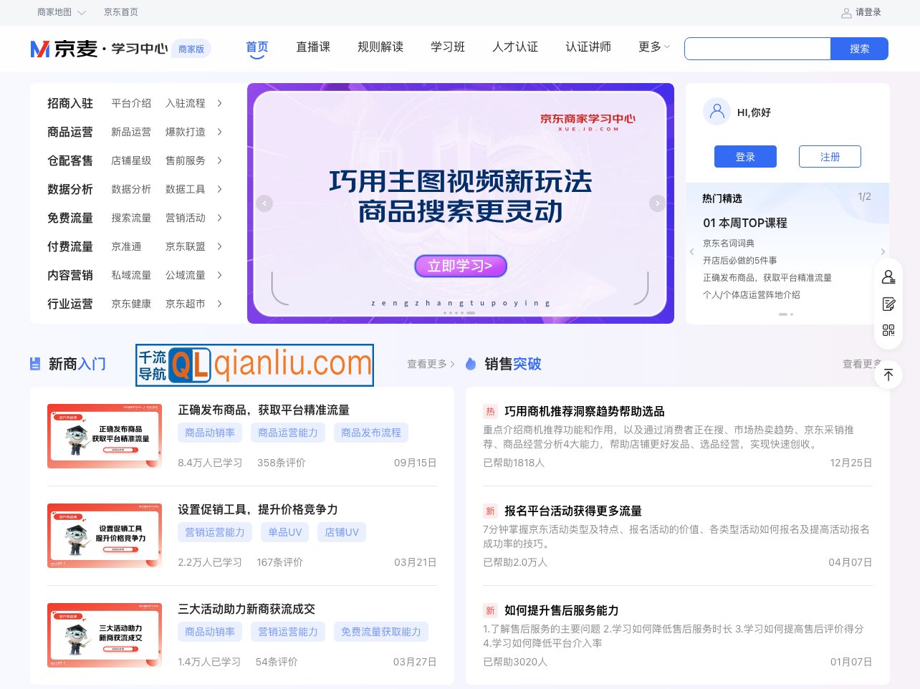Click the 热 badge on the 巧用商机推荐 course
Image resolution: width=920 pixels, height=689 pixels.
click(490, 412)
